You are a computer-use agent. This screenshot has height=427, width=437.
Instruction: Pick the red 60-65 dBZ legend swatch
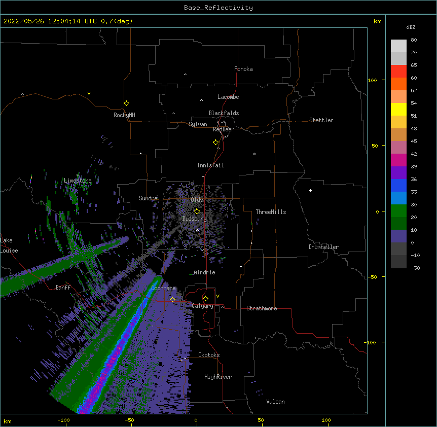(398, 71)
